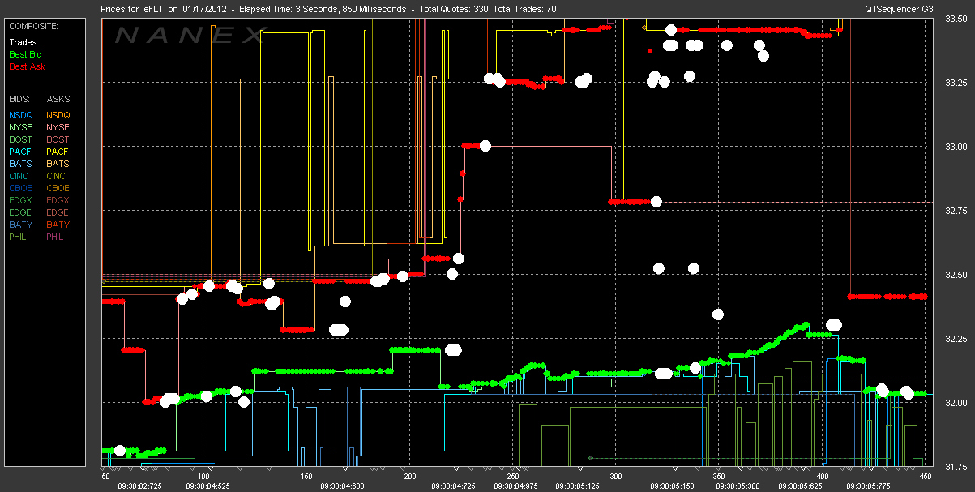975x492 pixels.
Task: Click the 32.25 price axis label
Action: point(956,339)
